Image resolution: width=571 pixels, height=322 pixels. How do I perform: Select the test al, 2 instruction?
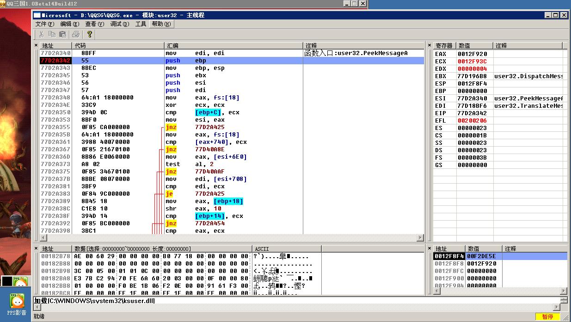point(189,164)
